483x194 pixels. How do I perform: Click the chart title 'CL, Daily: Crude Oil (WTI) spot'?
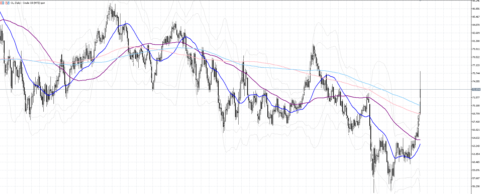coord(28,3)
